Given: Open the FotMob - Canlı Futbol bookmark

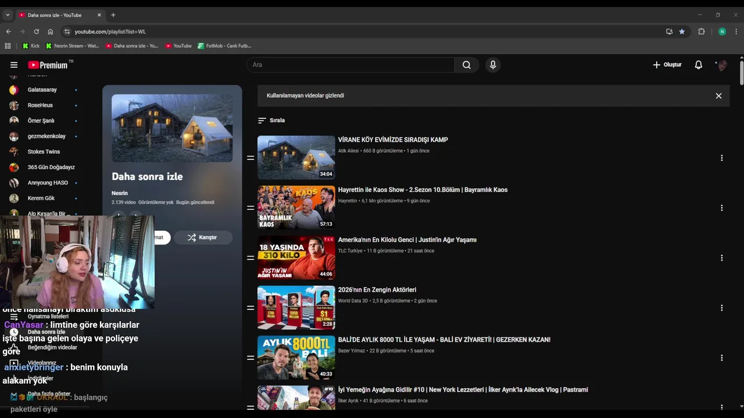Looking at the screenshot, I should (224, 46).
